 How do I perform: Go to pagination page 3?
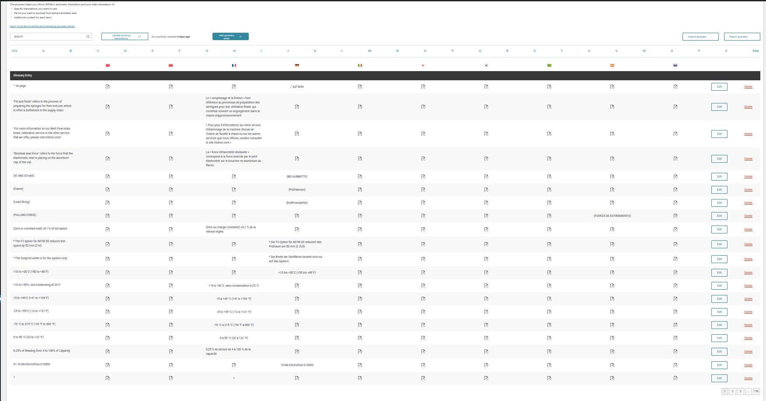741,391
